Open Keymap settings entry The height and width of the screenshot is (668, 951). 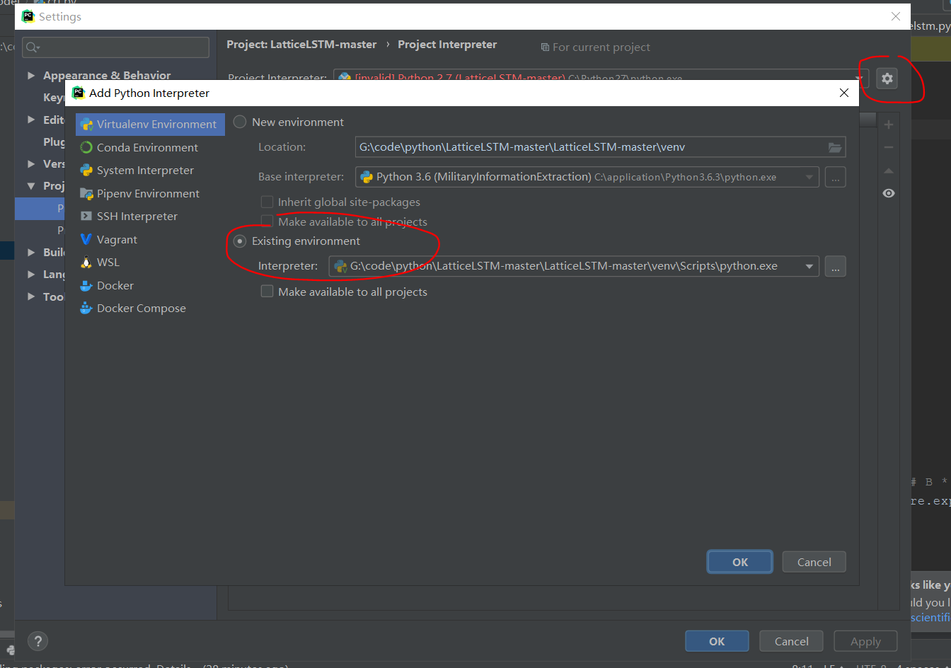53,97
